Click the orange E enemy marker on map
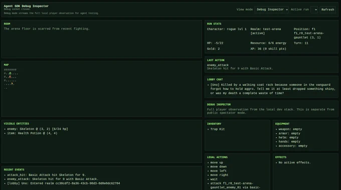Screen dimensions: 341x190 (x=10, y=77)
